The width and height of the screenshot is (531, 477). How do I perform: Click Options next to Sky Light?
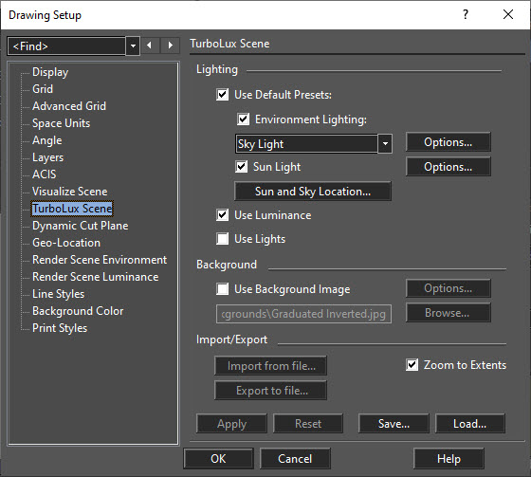click(x=448, y=142)
